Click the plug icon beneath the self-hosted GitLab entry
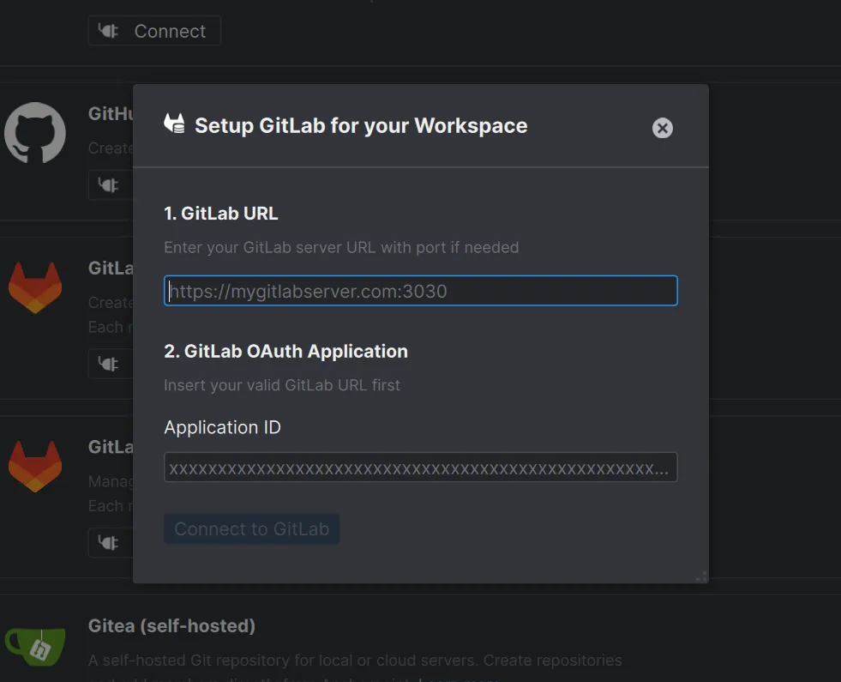Viewport: 841px width, 682px height. tap(107, 542)
